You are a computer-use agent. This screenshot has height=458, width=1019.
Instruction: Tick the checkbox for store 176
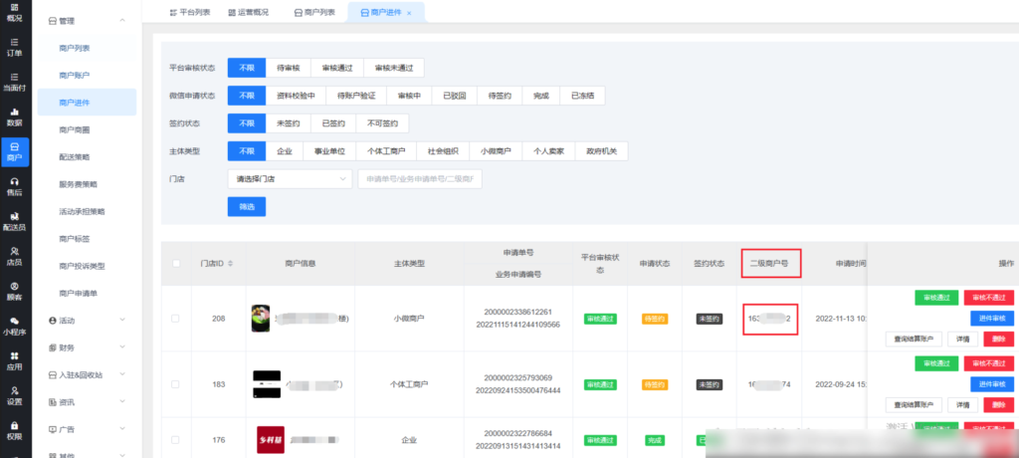(175, 440)
